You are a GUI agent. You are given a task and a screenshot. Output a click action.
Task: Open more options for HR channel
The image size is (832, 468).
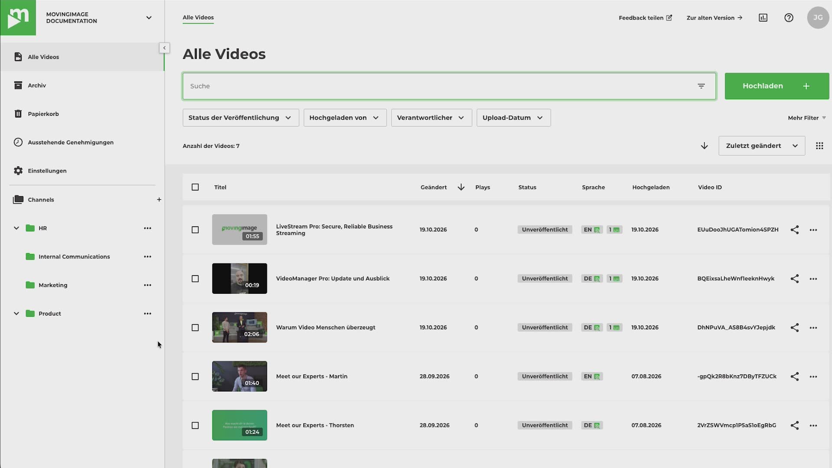point(147,228)
